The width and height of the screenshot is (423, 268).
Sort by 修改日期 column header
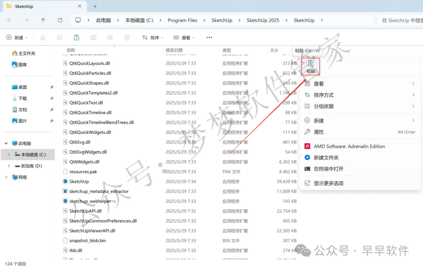[174, 50]
